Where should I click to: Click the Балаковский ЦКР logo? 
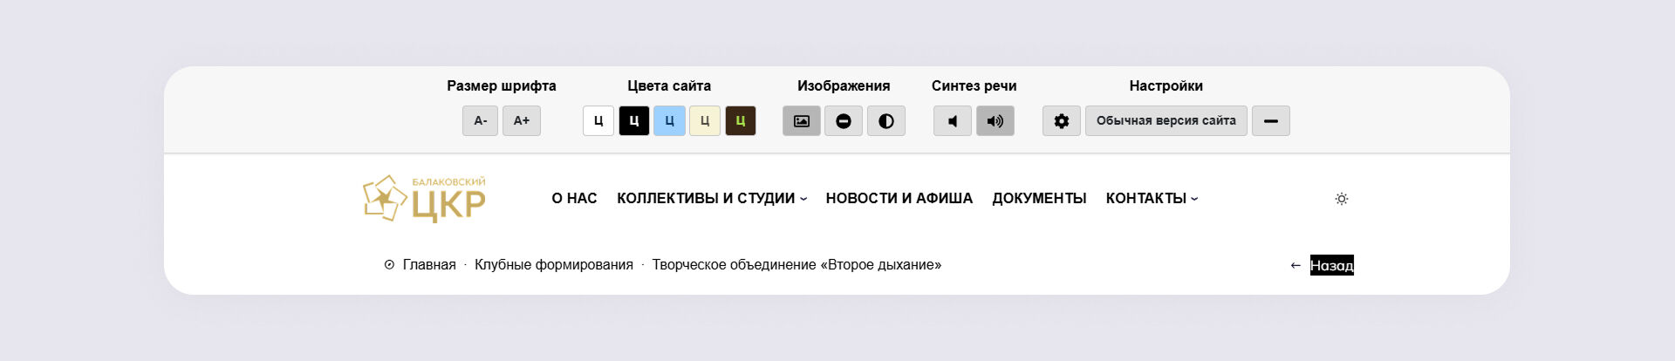point(425,199)
